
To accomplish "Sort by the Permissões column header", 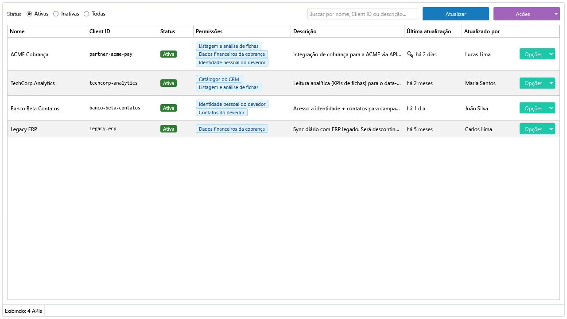I will [x=242, y=31].
